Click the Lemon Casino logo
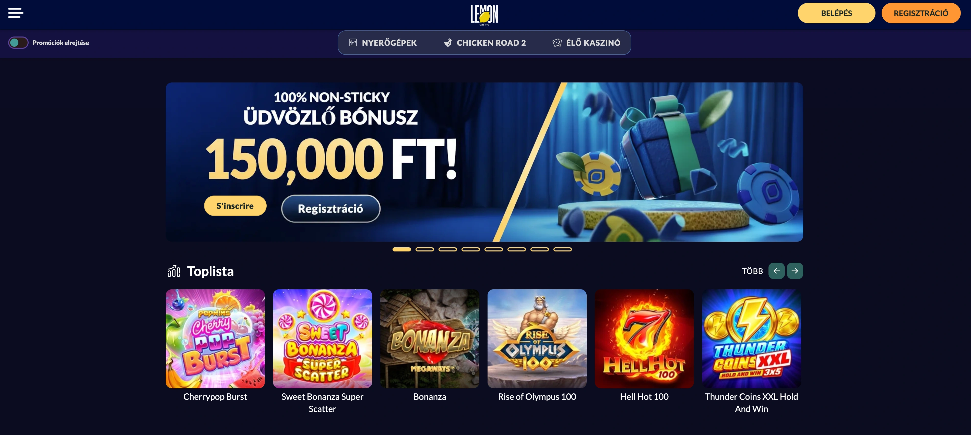Viewport: 971px width, 435px height. coord(484,15)
